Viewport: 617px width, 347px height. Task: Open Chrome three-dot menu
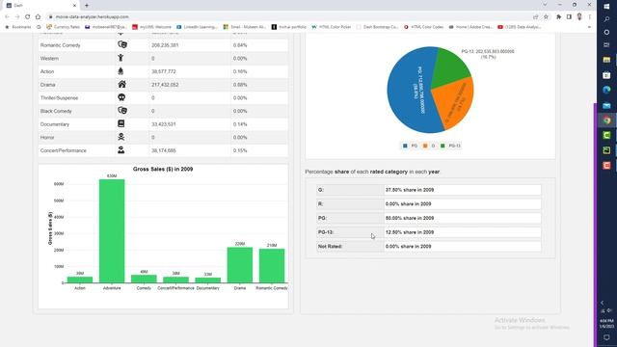tap(589, 17)
